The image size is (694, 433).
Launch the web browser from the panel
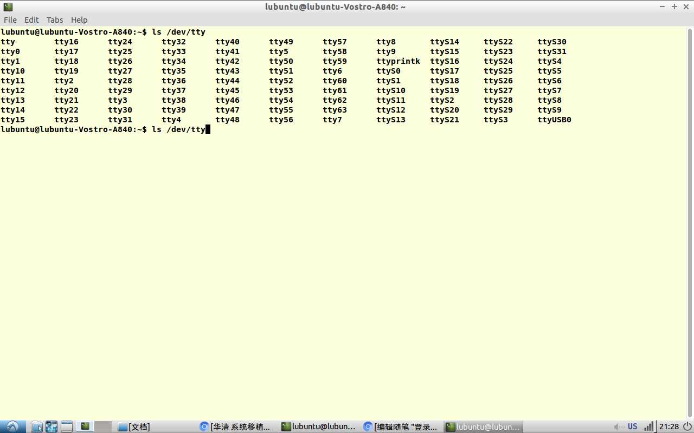tap(52, 427)
